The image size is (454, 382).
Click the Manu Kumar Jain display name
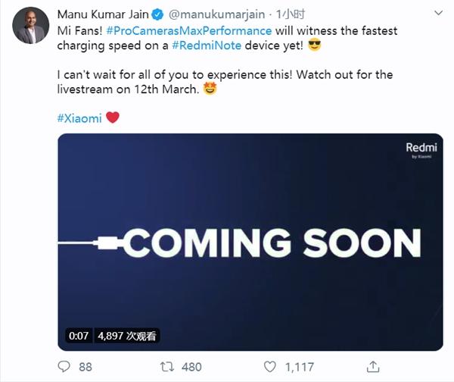[103, 14]
